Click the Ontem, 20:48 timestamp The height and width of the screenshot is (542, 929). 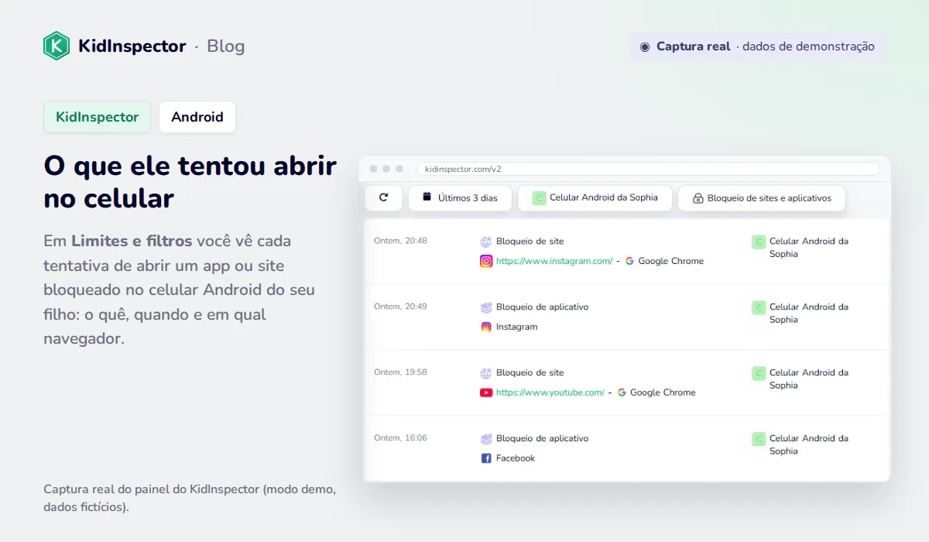click(x=400, y=241)
